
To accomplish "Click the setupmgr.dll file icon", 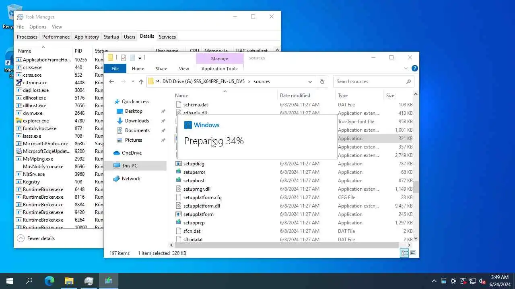I will pos(179,189).
